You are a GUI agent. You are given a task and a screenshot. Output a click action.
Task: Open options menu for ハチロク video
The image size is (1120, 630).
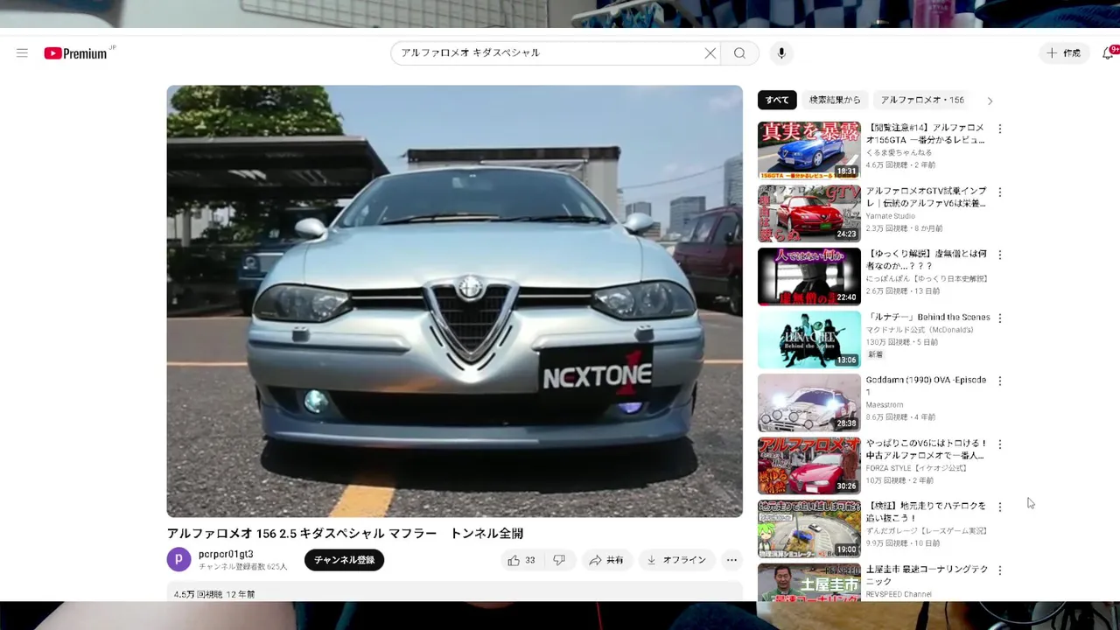(x=1000, y=507)
